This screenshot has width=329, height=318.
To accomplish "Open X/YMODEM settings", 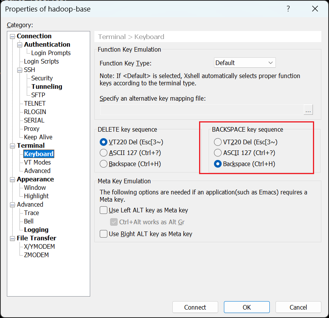I will [x=39, y=246].
